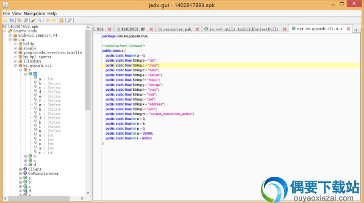Click the tree vertical scrollbar thumb
Viewport: 364px width, 203px height.
pyautogui.click(x=88, y=70)
